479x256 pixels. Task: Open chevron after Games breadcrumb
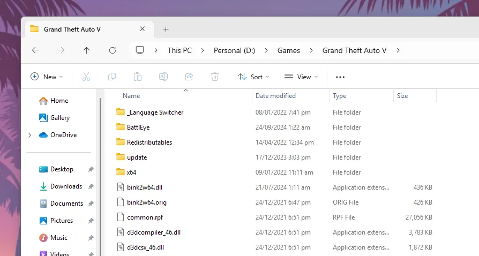coord(311,50)
